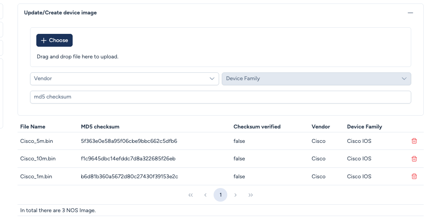The width and height of the screenshot is (428, 218).
Task: Click the Choose file button
Action: [x=54, y=40]
